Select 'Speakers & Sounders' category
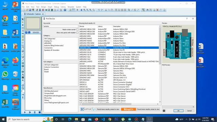Viewport: 217px width, 122px height. 52,50
